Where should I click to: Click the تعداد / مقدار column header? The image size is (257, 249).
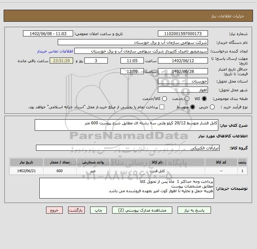(60, 162)
